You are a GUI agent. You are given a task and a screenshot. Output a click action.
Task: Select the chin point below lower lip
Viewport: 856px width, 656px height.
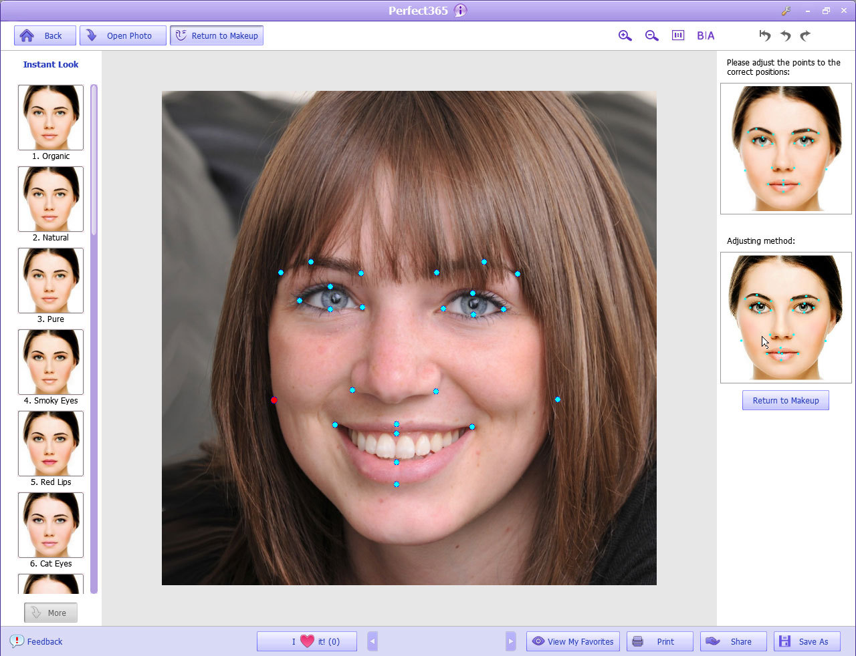tap(397, 484)
